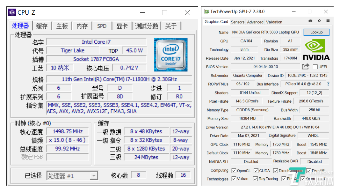The width and height of the screenshot is (340, 192).
Task: Toggle the Vulkan checkbox
Action: click(234, 179)
